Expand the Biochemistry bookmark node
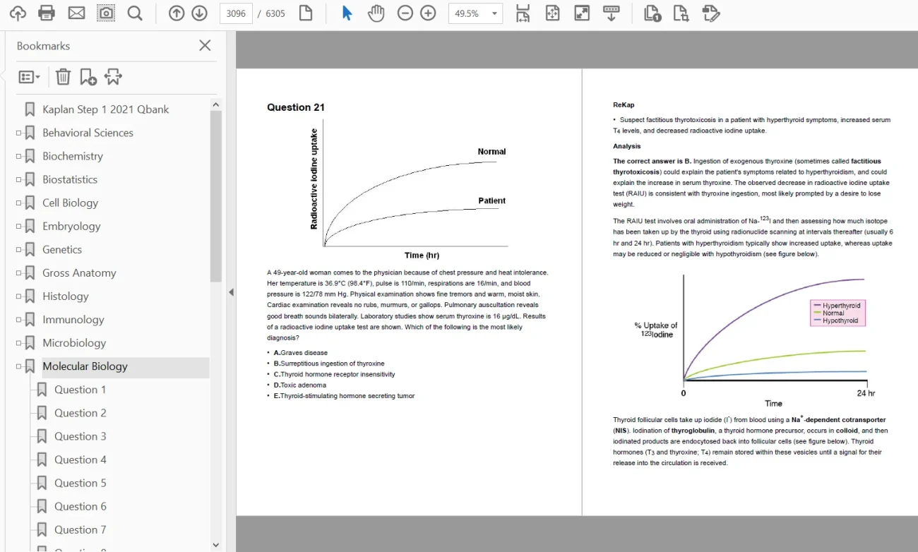Screen dimensions: 918x552 (19, 156)
